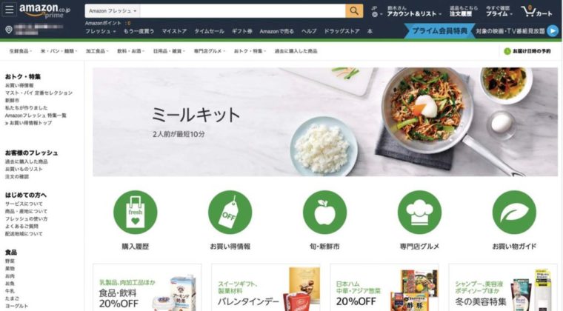Open the hamburger menu icon
Screen dimensions: 563x311
pyautogui.click(x=9, y=10)
